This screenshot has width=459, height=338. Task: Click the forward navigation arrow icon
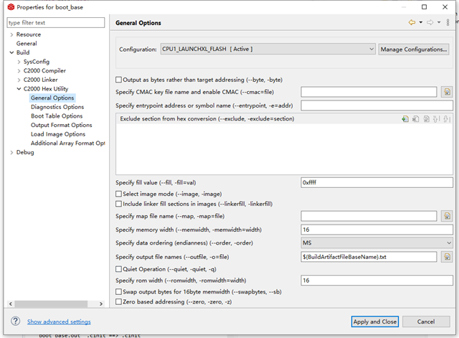point(430,23)
